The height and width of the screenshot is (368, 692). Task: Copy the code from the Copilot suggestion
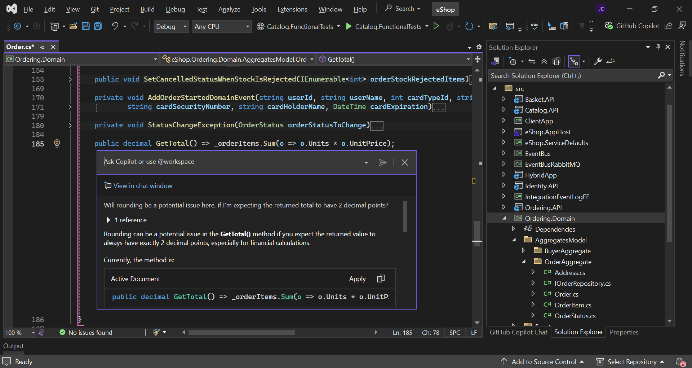pos(381,279)
